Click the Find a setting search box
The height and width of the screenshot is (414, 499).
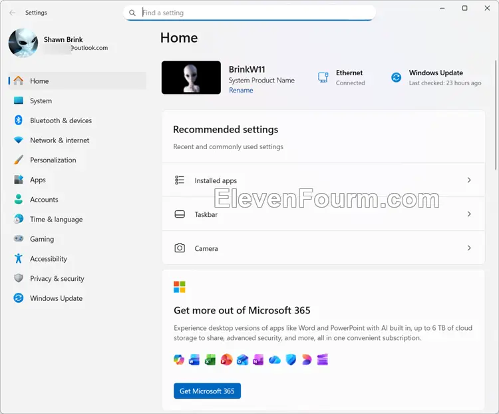click(249, 13)
